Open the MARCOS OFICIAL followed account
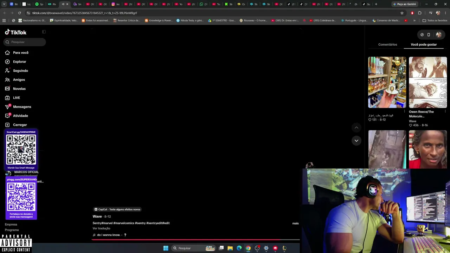Screen dimensions: 450x253 click(x=22, y=173)
